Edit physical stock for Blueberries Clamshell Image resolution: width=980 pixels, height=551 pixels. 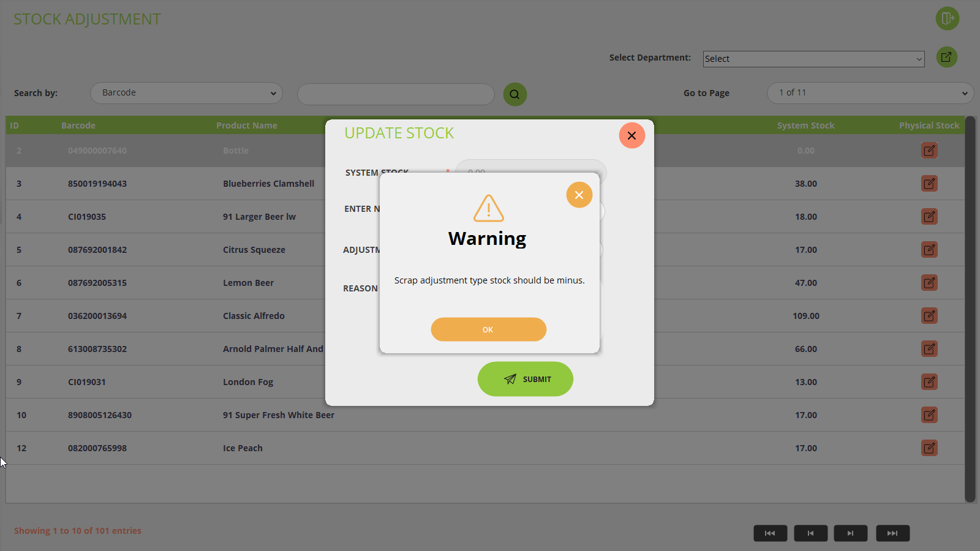929,184
